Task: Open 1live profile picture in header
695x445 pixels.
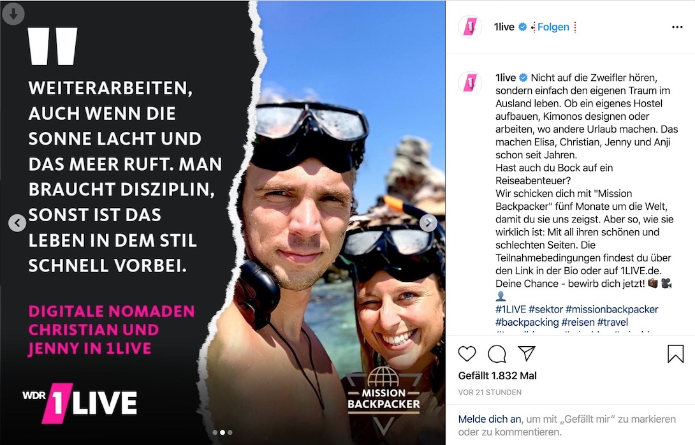Action: (x=470, y=27)
